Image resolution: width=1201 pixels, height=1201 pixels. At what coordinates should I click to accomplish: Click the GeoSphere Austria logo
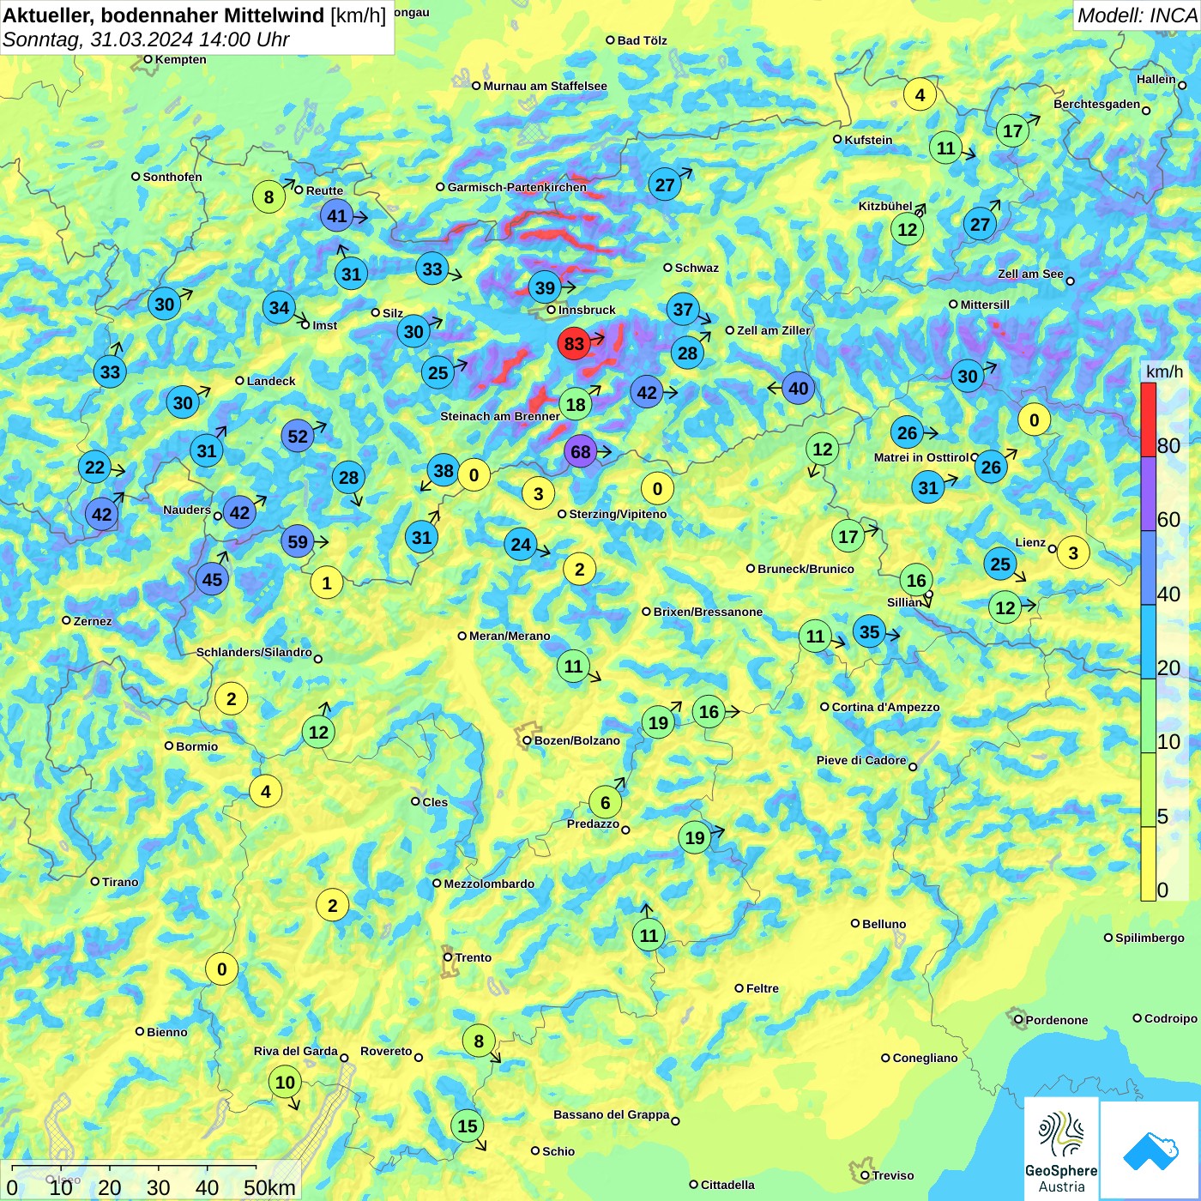(x=1061, y=1149)
